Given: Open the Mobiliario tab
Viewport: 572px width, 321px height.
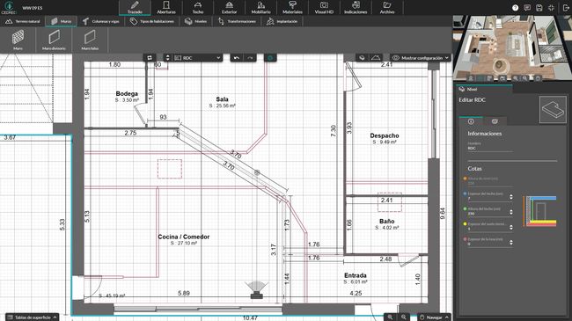Looking at the screenshot, I should click(260, 8).
